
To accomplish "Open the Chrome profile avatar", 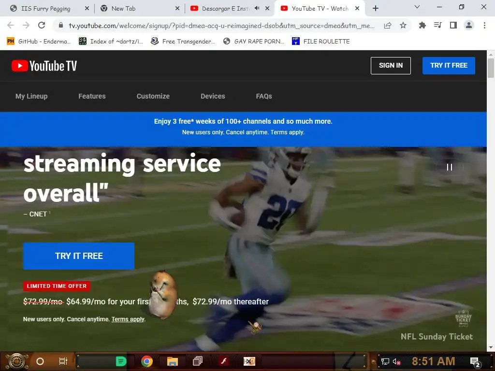I will pos(469,25).
